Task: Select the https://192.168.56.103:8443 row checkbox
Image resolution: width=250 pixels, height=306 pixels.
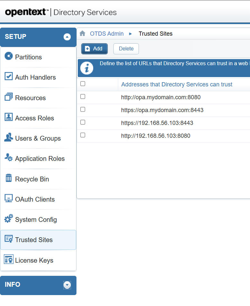Action: pos(83,122)
